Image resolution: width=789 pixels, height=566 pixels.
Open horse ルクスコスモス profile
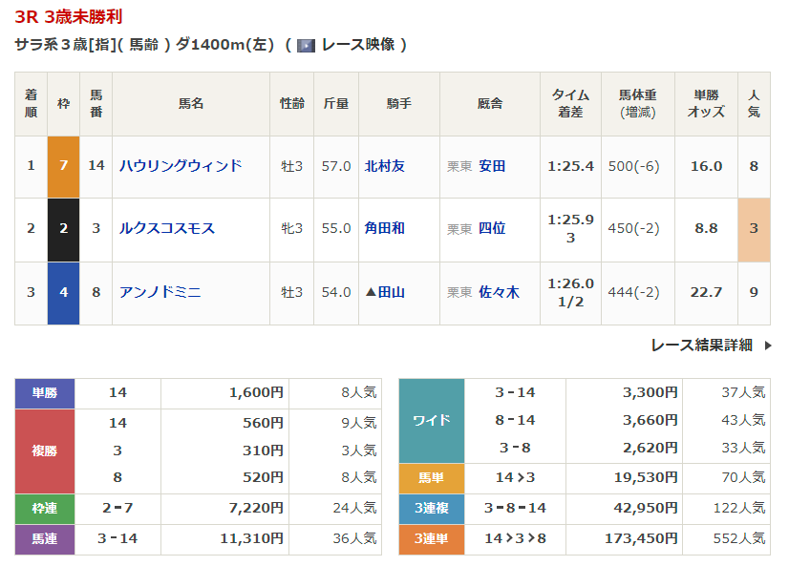167,229
